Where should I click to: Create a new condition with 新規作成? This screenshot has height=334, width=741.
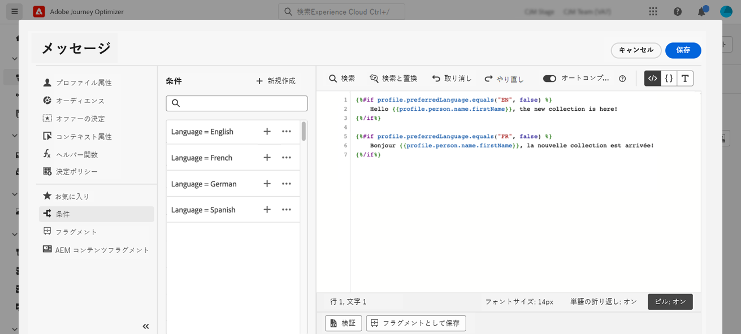point(276,81)
